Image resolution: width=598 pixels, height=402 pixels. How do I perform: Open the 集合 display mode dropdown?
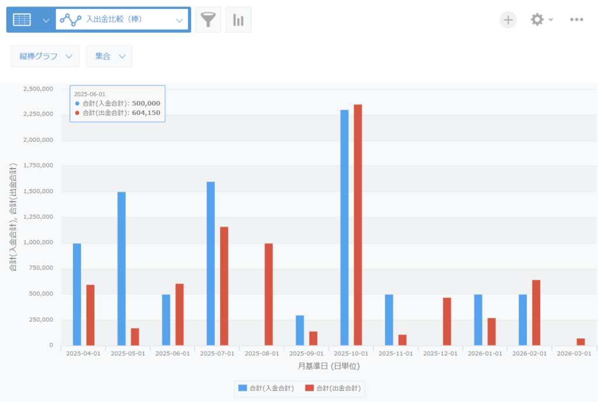[x=109, y=57]
